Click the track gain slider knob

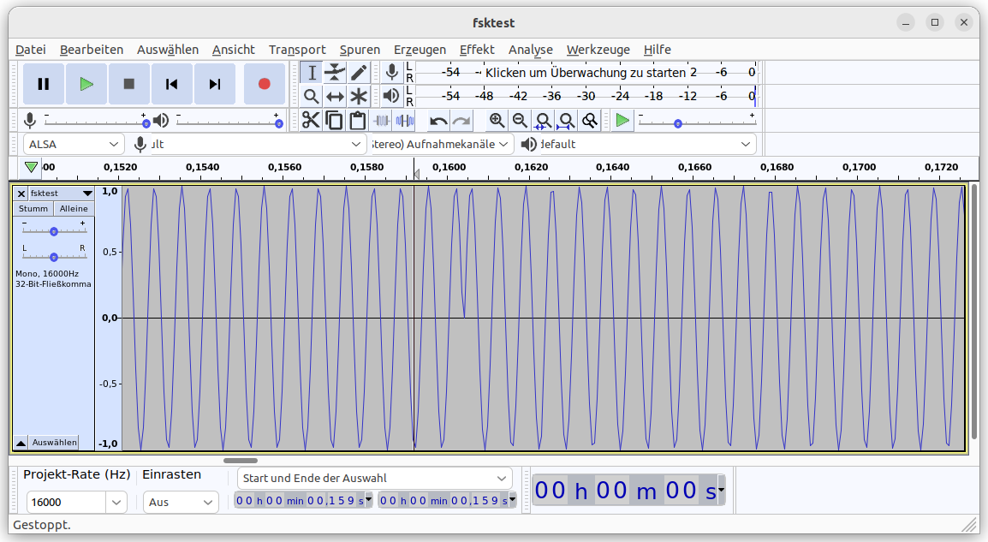click(x=54, y=231)
